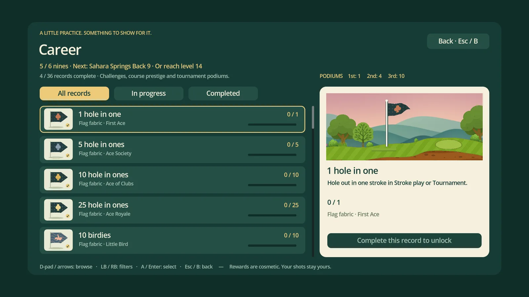Click Complete this record to unlock button
The width and height of the screenshot is (529, 297).
404,241
